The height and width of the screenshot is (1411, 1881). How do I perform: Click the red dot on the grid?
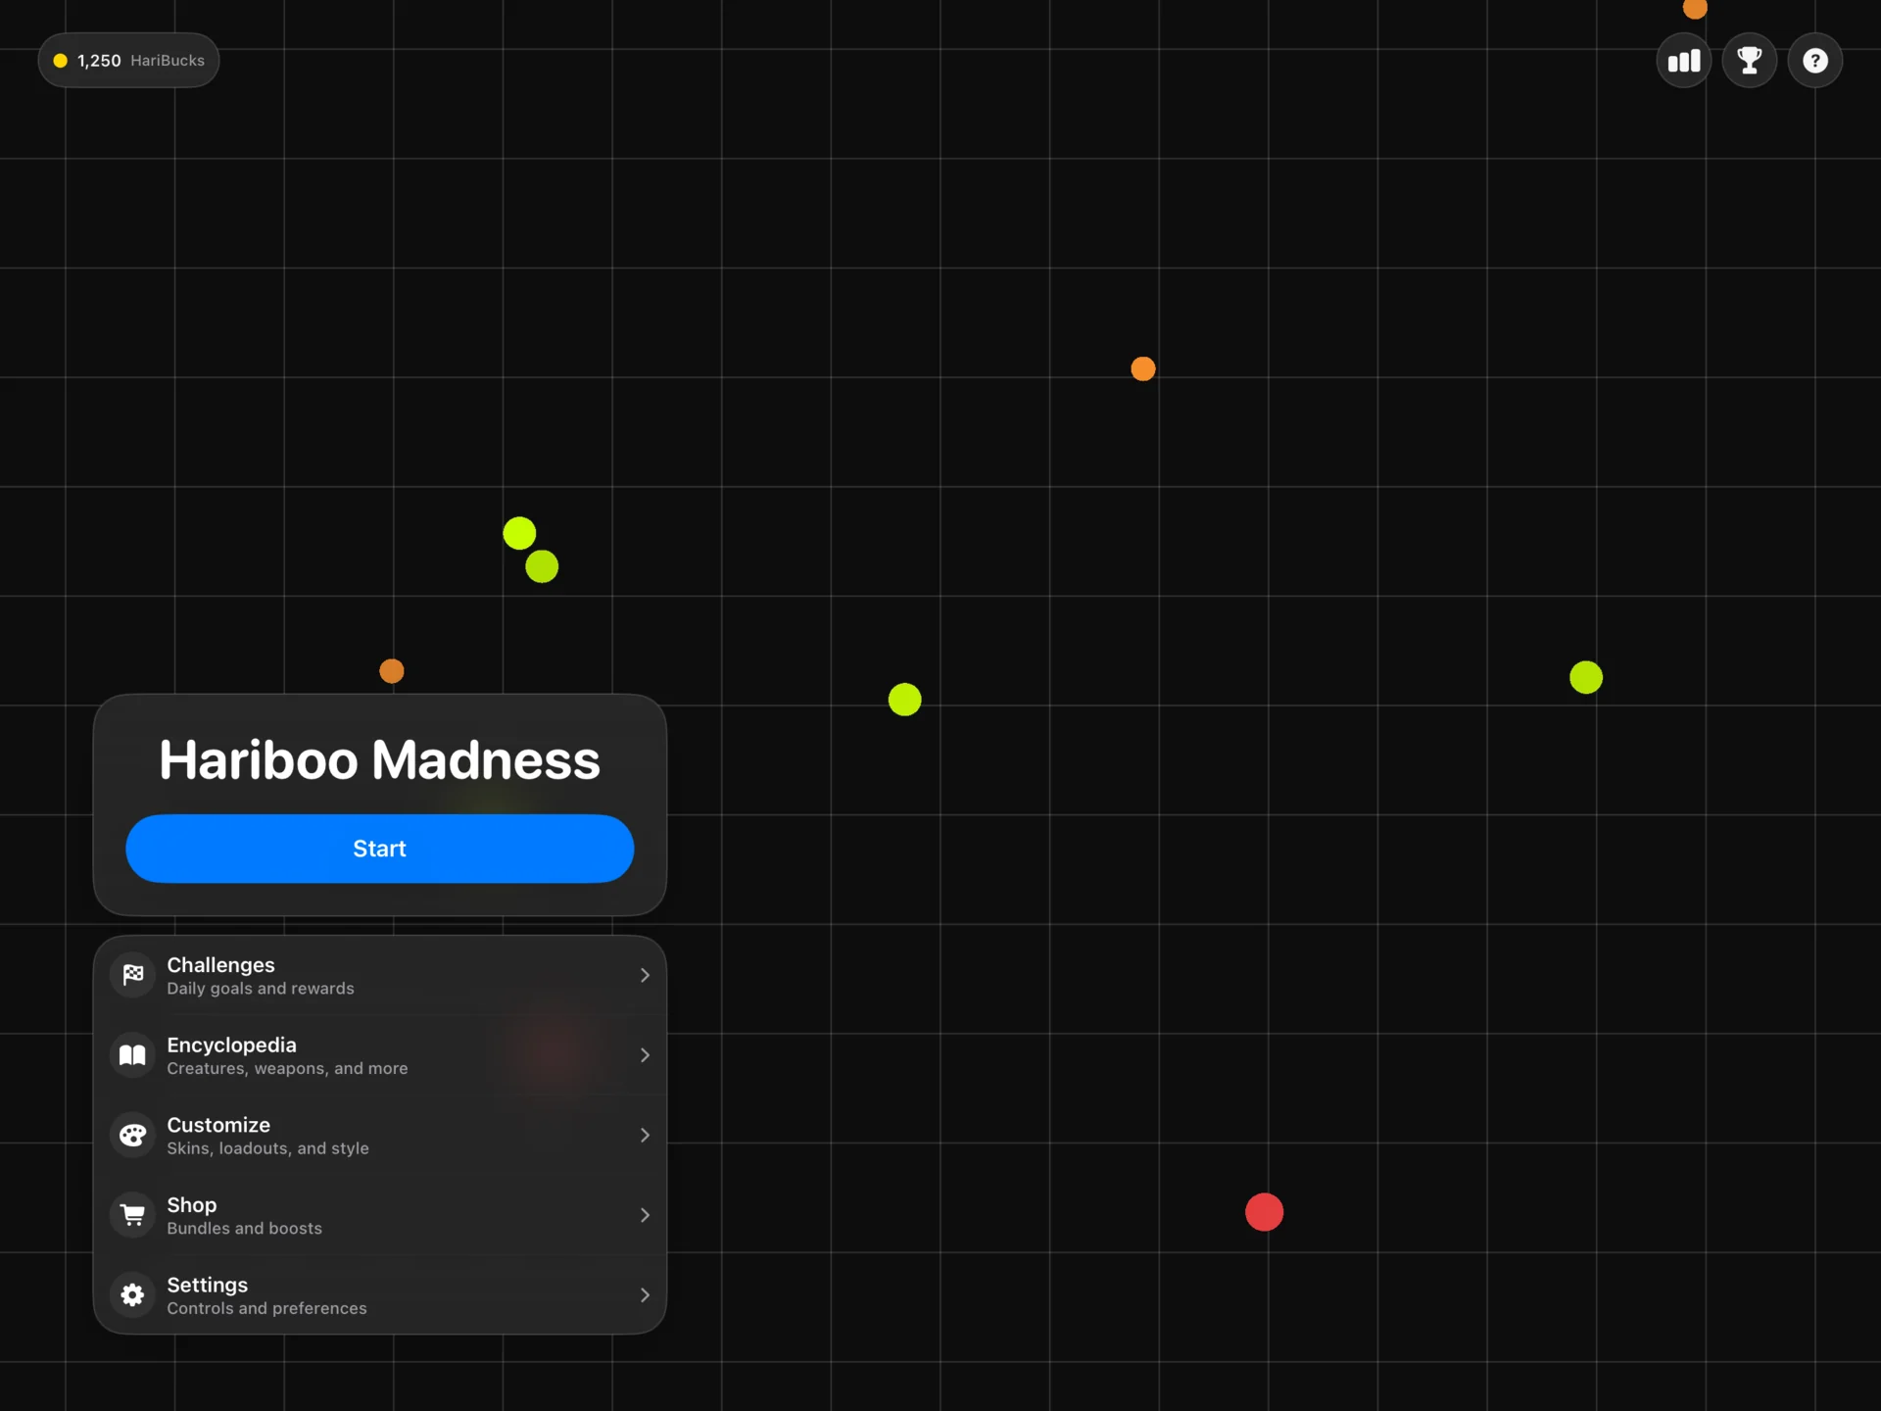click(1264, 1212)
